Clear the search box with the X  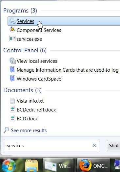click(94, 145)
